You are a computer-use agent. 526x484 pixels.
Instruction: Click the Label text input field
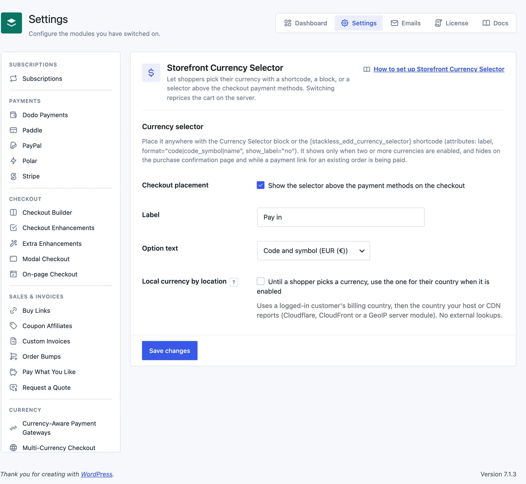[341, 217]
